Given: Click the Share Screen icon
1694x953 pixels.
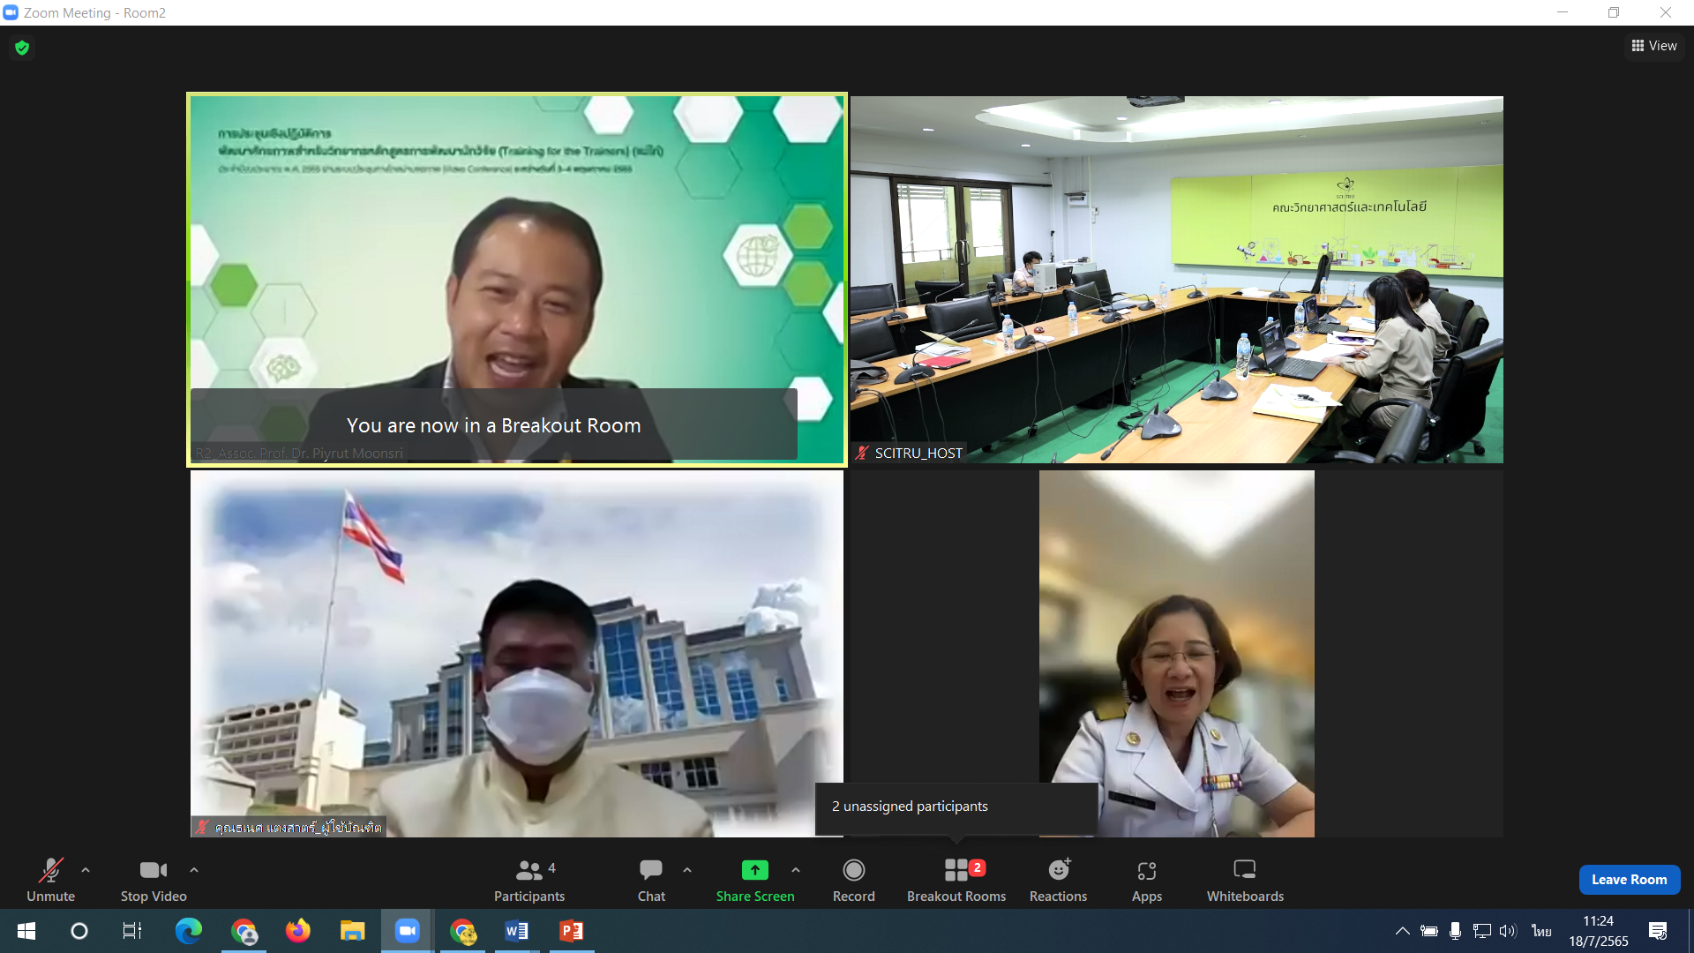Looking at the screenshot, I should (x=754, y=871).
